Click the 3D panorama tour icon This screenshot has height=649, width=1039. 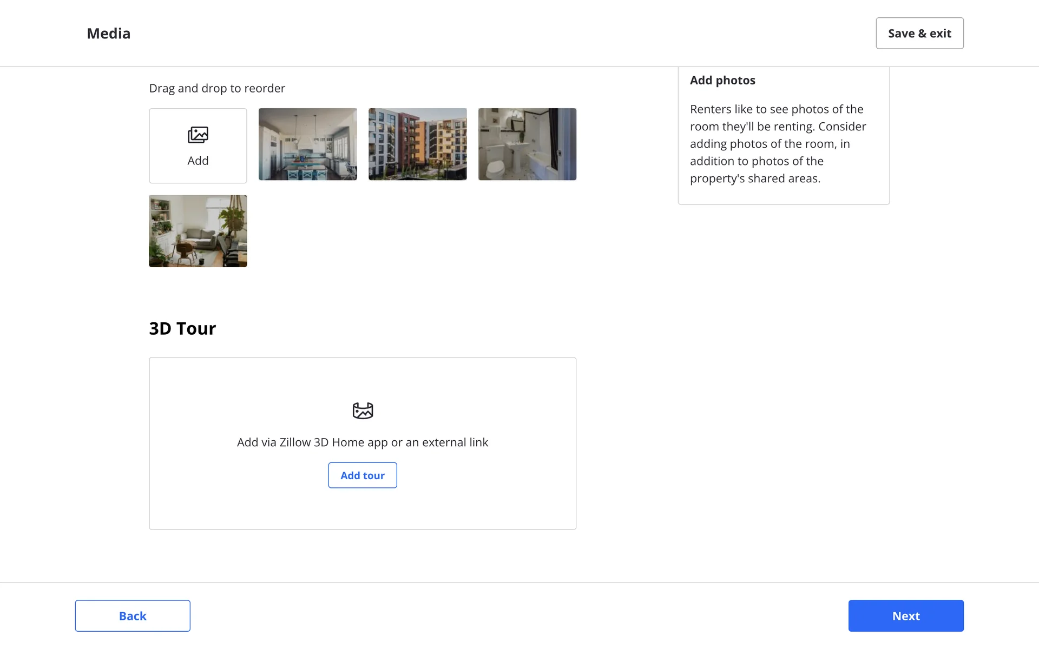pos(363,410)
